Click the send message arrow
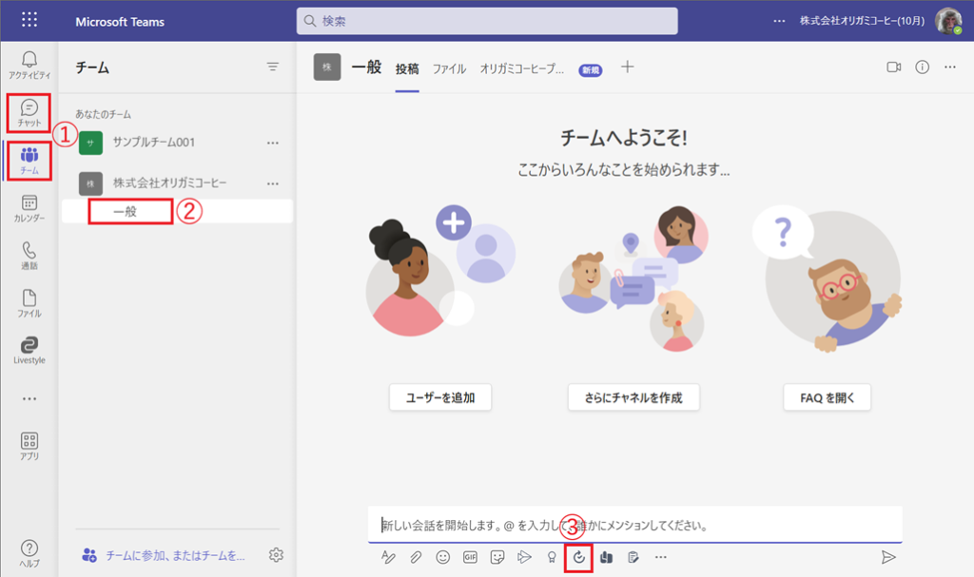The image size is (974, 577). [x=888, y=557]
